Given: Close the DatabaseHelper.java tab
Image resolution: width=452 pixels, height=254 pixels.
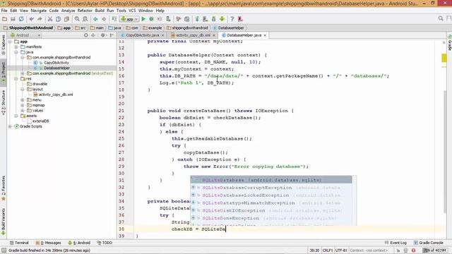Looking at the screenshot, I should pos(265,35).
